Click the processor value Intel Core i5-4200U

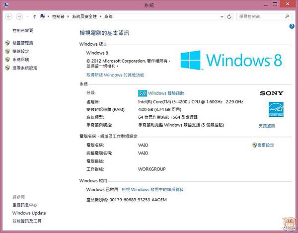coord(190,102)
